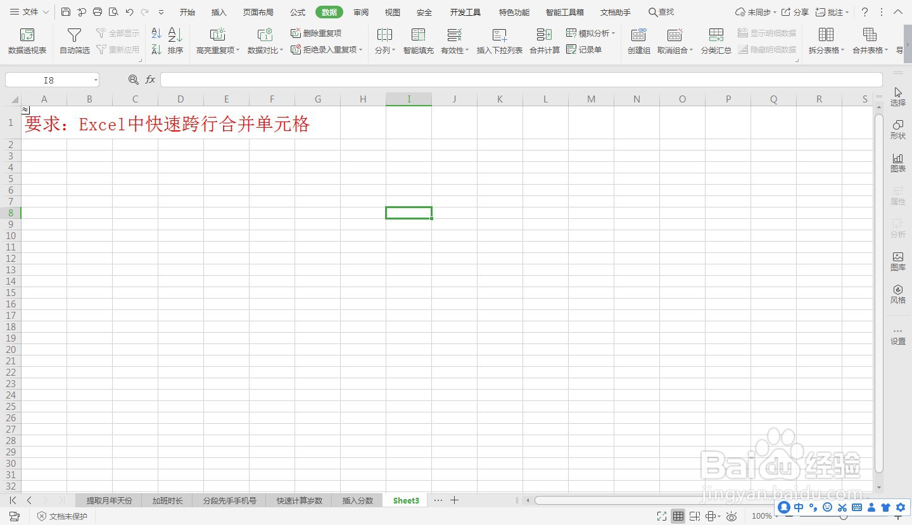Sort ascending with the A-Z icon
This screenshot has width=912, height=525.
click(156, 34)
